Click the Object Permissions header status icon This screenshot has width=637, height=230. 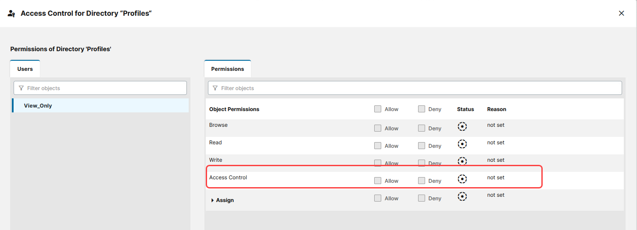point(465,109)
